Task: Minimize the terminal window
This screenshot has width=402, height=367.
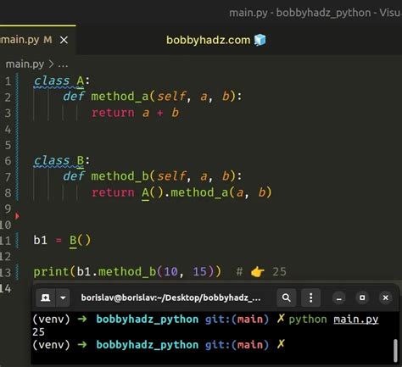Action: click(339, 298)
